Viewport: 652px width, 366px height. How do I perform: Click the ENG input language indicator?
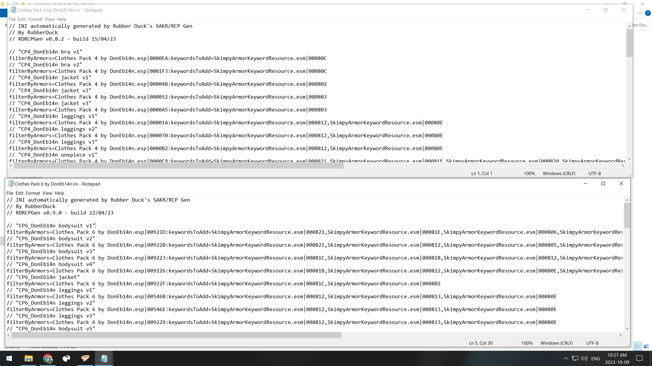pos(596,359)
